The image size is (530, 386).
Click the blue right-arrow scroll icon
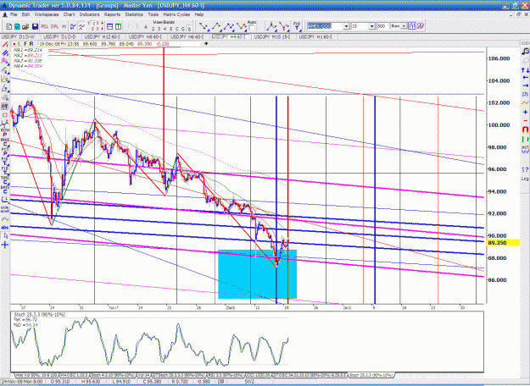[x=525, y=85]
